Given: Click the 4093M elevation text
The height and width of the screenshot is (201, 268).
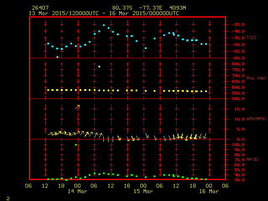Looking at the screenshot, I should [x=178, y=8].
